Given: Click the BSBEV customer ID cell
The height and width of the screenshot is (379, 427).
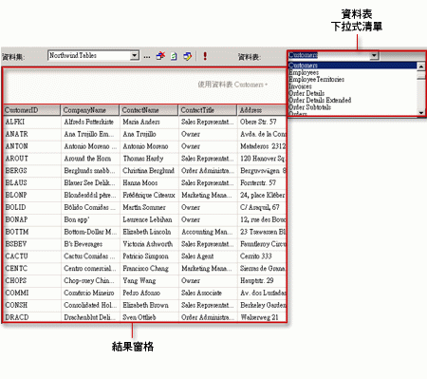Looking at the screenshot, I should pyautogui.click(x=32, y=244).
